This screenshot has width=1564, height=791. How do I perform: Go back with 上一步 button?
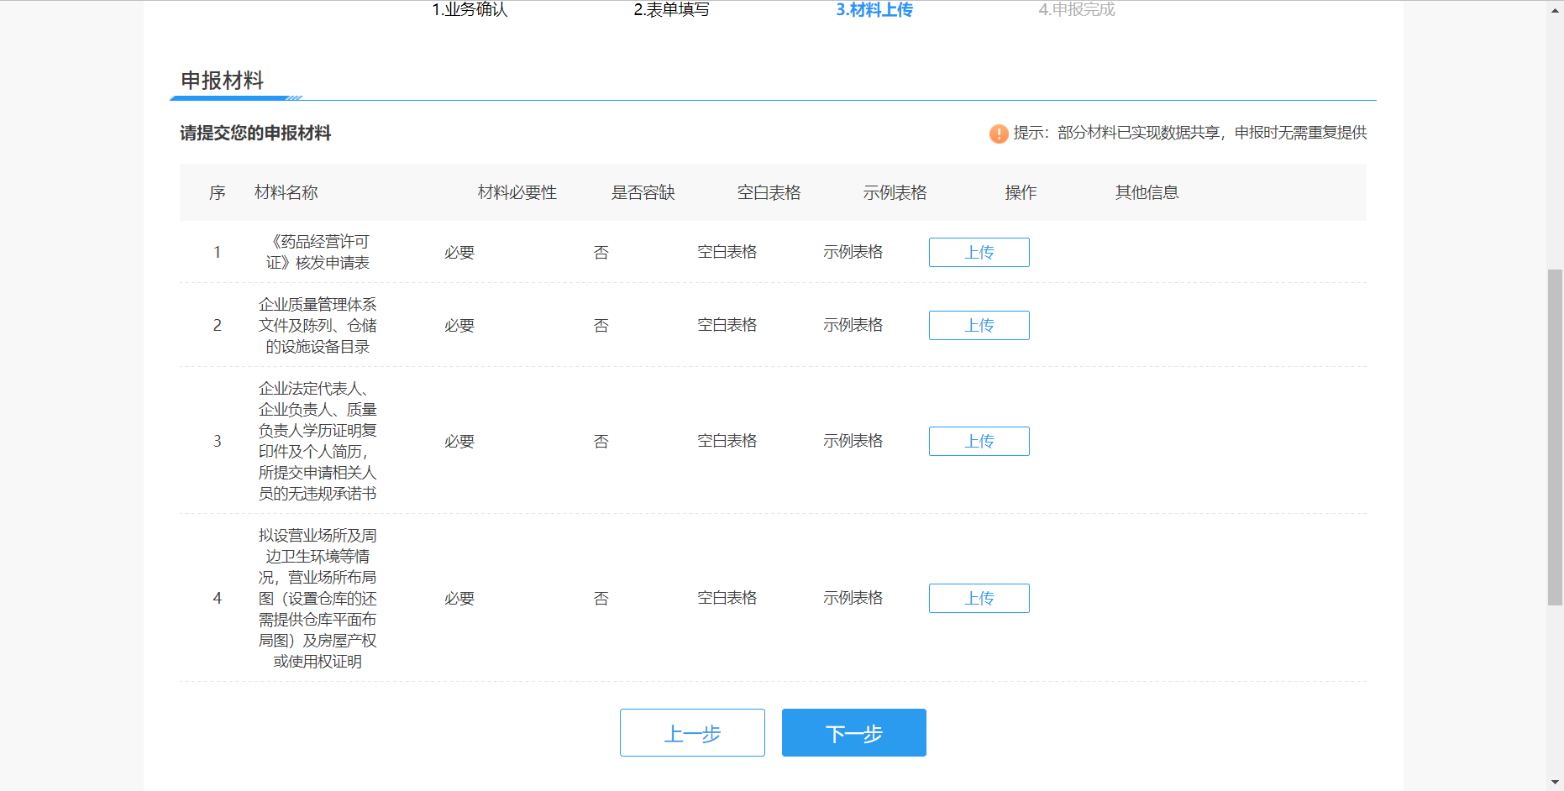(692, 733)
